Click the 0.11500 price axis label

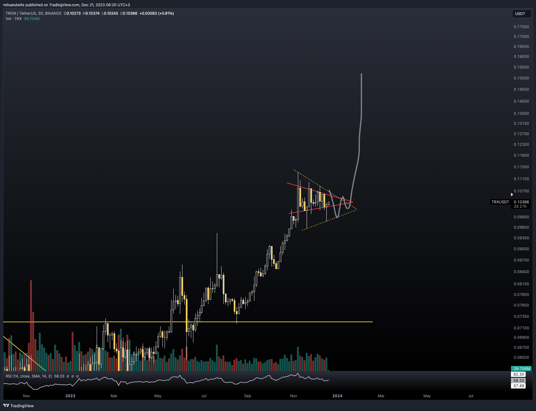(x=521, y=167)
